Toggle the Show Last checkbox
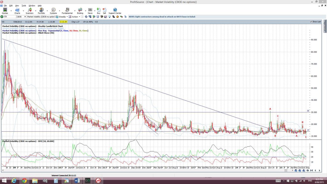 (x=311, y=22)
